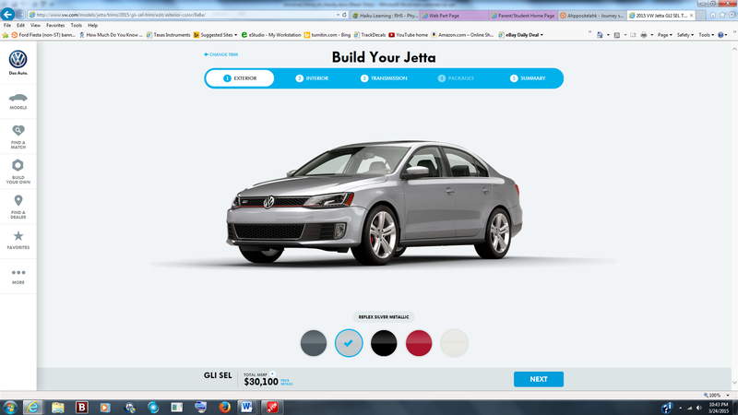Open File Explorer folder from taskbar
Image resolution: width=738 pixels, height=415 pixels.
[58, 407]
